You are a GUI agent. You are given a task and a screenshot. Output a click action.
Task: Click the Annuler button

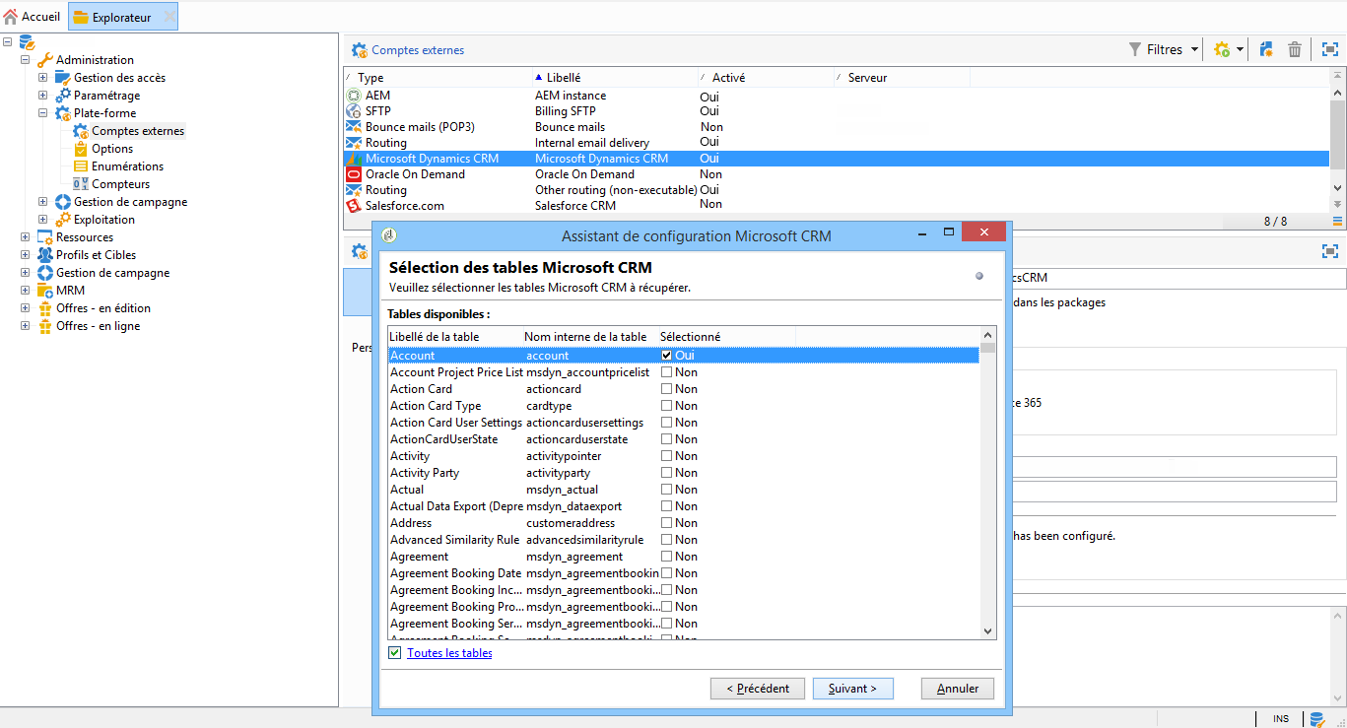[x=958, y=689]
